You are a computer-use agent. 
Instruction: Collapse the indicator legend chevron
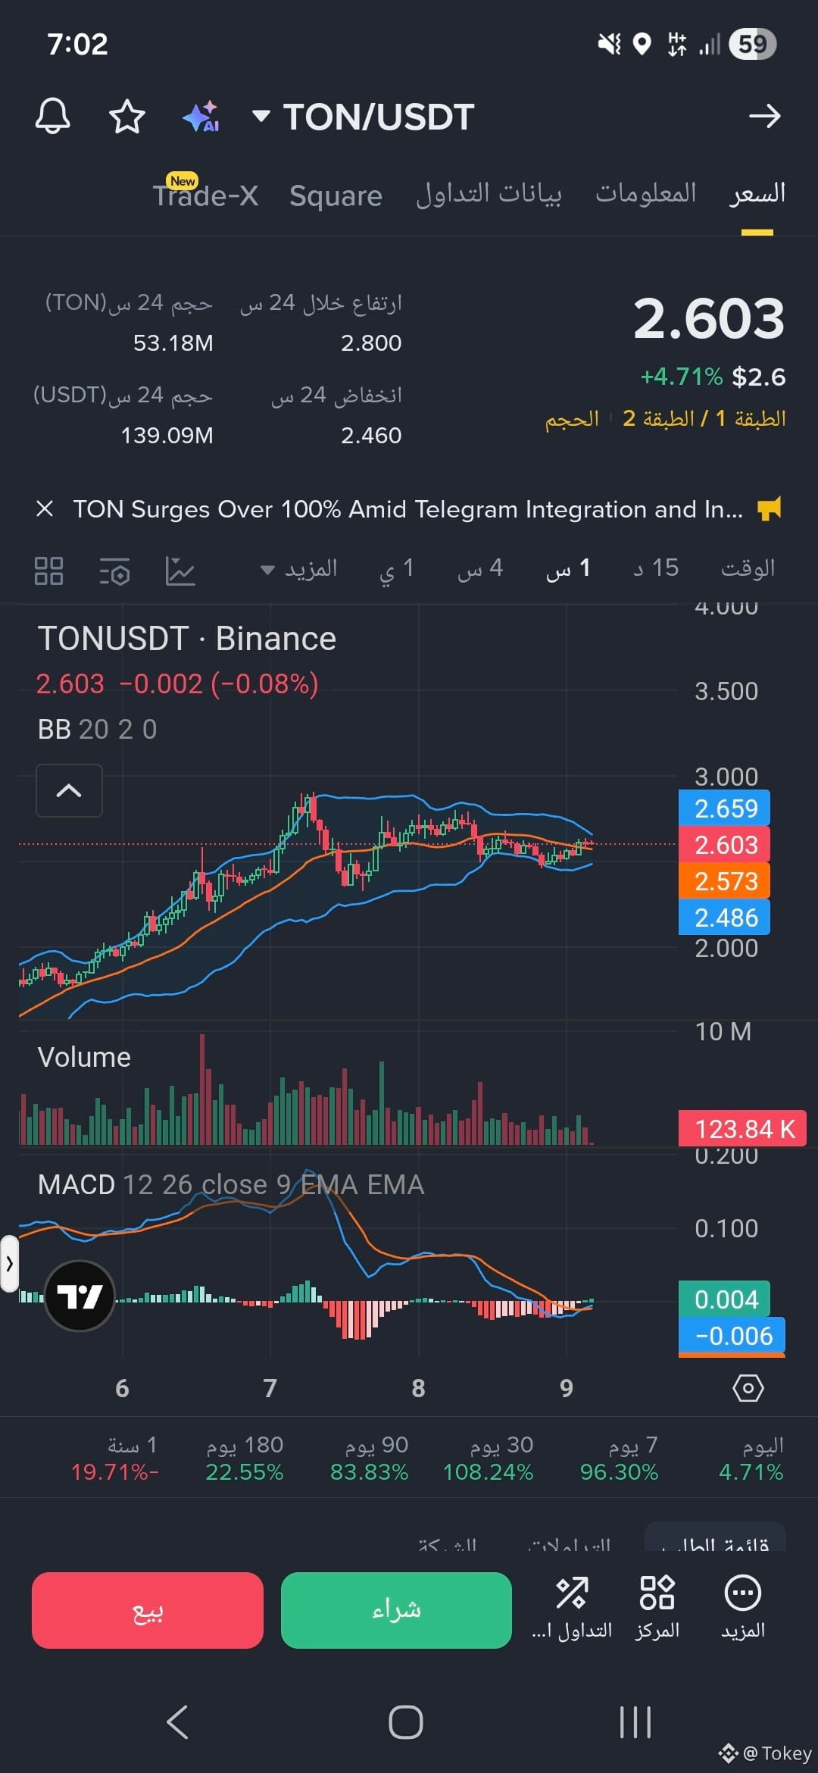point(69,790)
